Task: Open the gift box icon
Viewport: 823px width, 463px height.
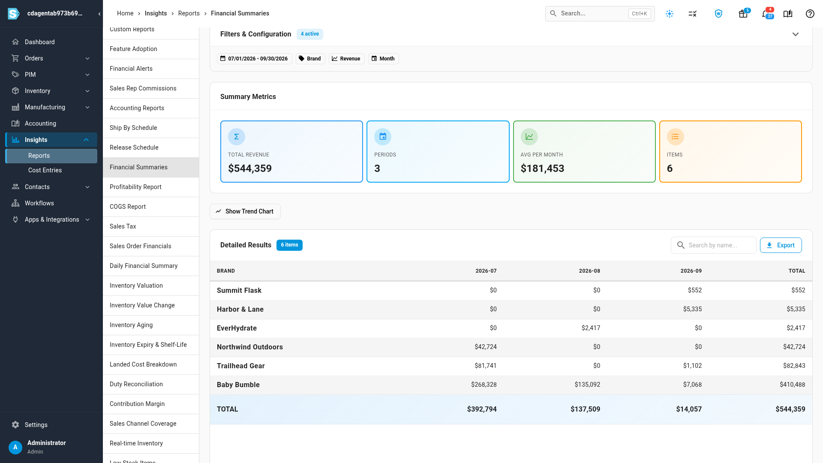Action: tap(743, 14)
